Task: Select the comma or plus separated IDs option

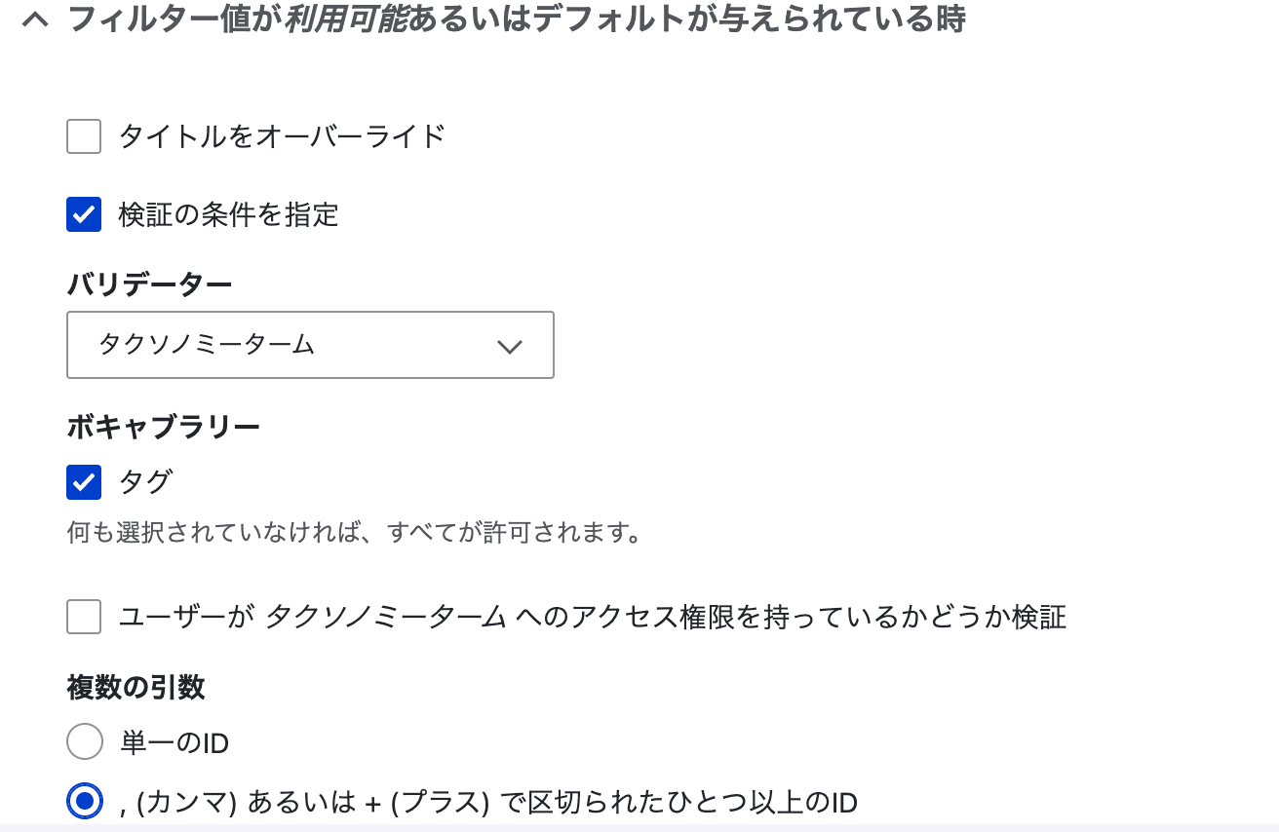Action: coord(84,801)
